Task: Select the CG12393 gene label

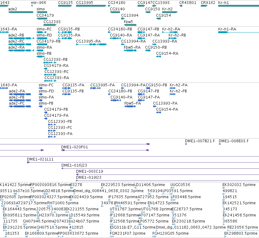Action: point(52,22)
